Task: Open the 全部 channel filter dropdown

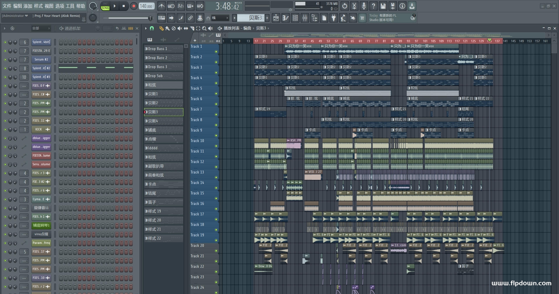Action: [41, 28]
